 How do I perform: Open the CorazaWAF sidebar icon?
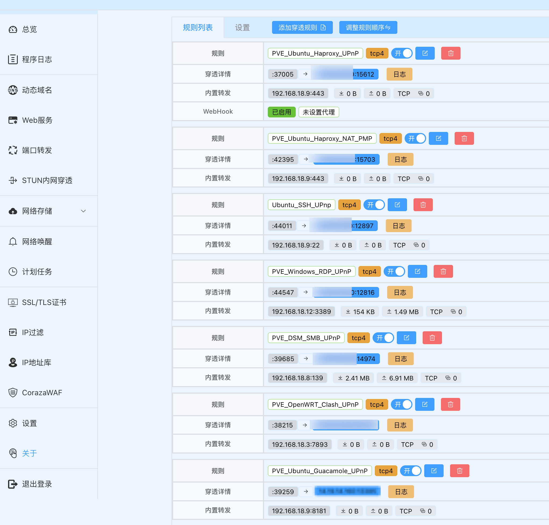click(x=13, y=392)
